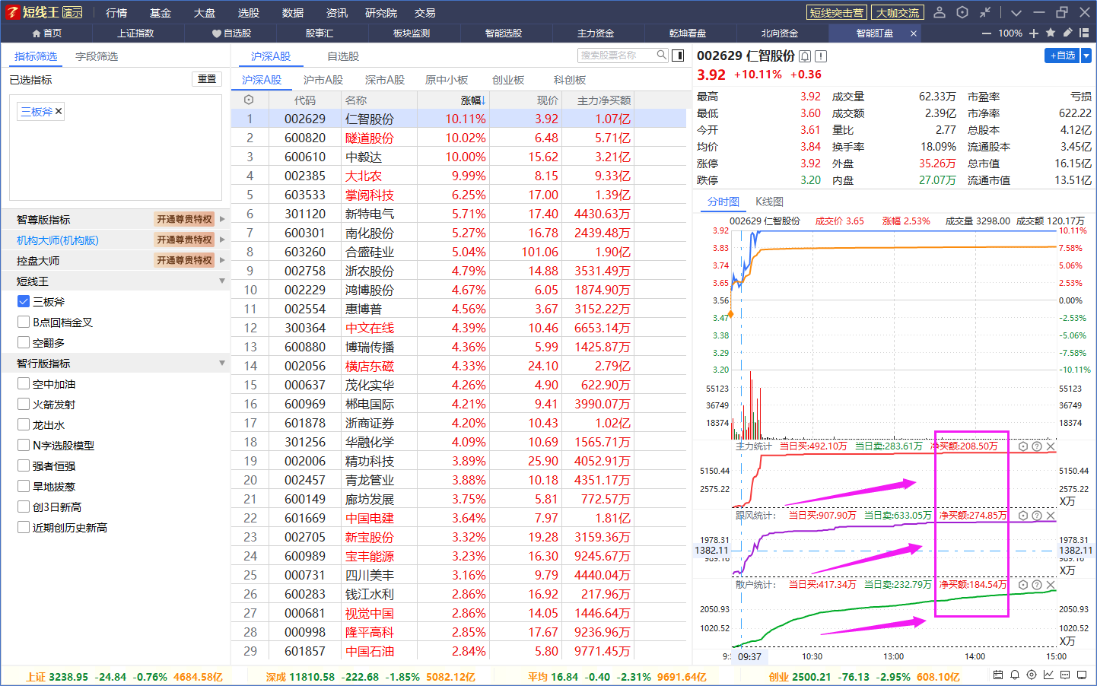Open settings for 主力统计 indicator panel
Image resolution: width=1097 pixels, height=686 pixels.
(x=1023, y=446)
